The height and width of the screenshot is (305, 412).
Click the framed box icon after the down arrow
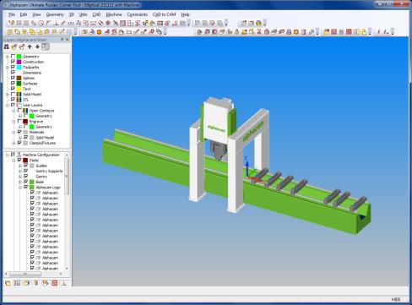click(x=46, y=46)
